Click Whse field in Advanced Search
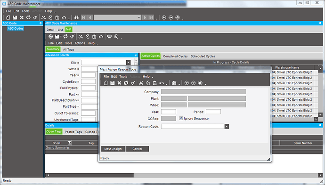325x185 pixels. tap(89, 69)
